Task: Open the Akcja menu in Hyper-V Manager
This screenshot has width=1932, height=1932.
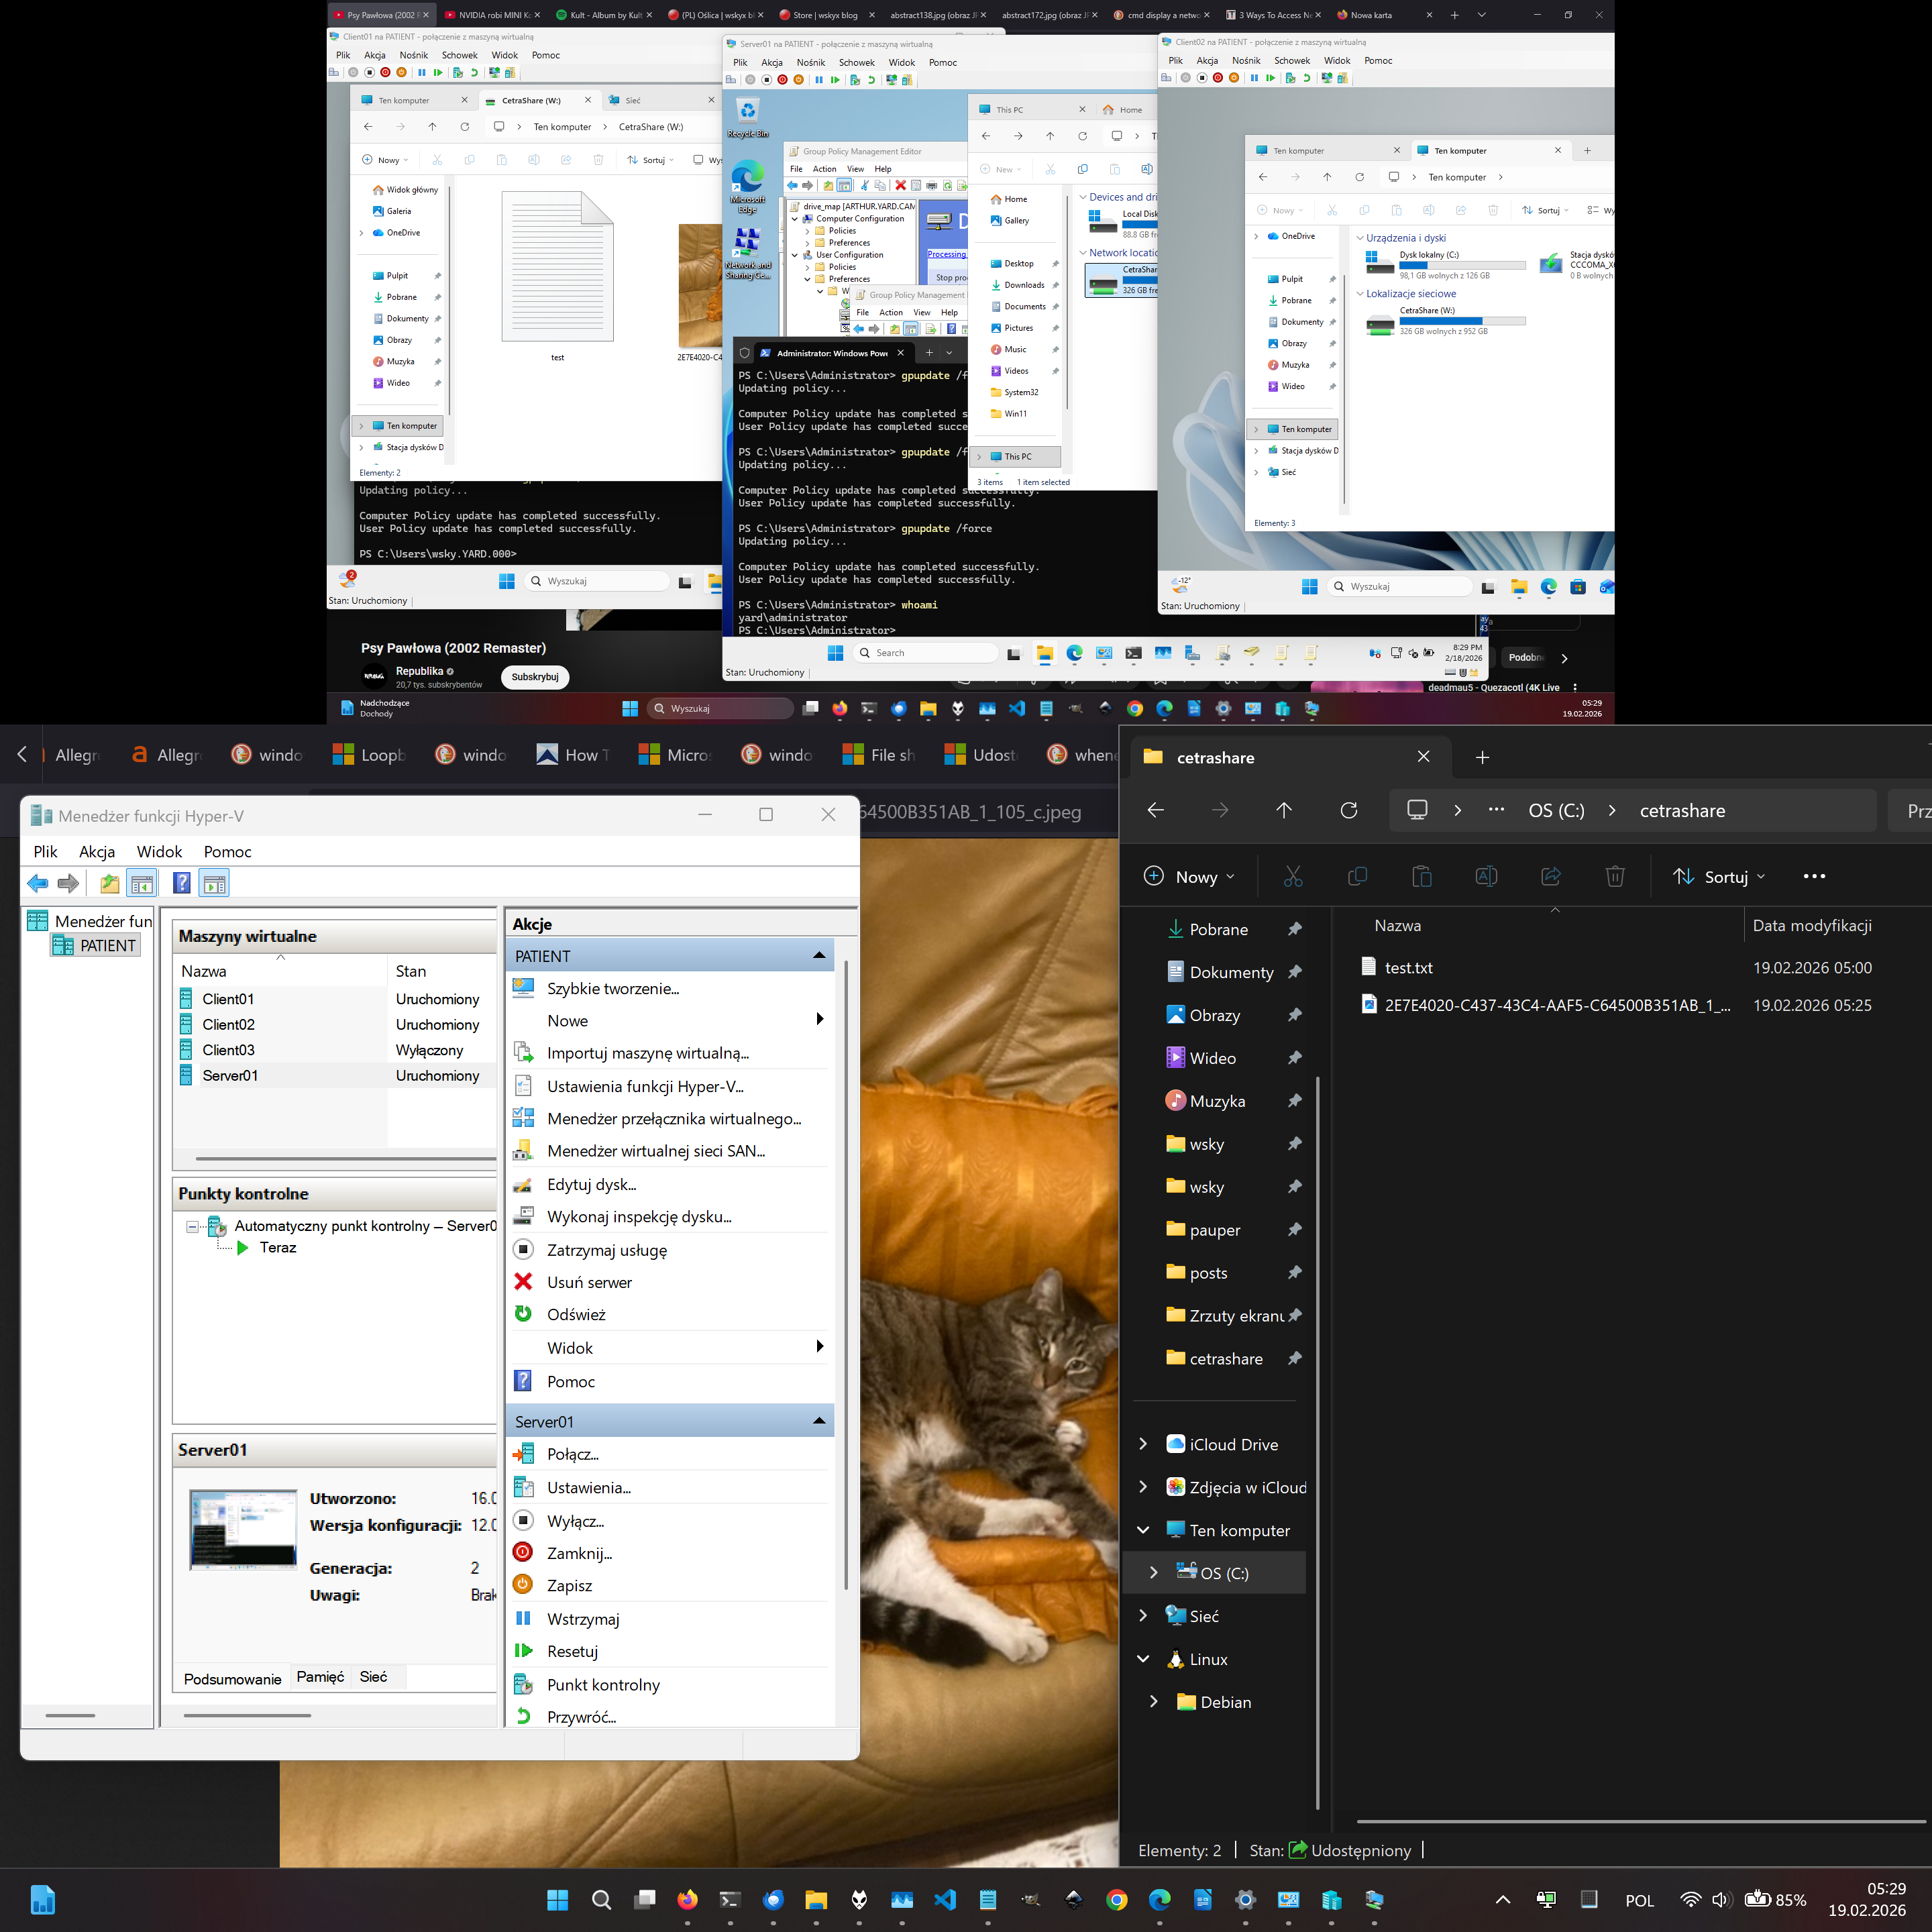Action: pos(97,852)
